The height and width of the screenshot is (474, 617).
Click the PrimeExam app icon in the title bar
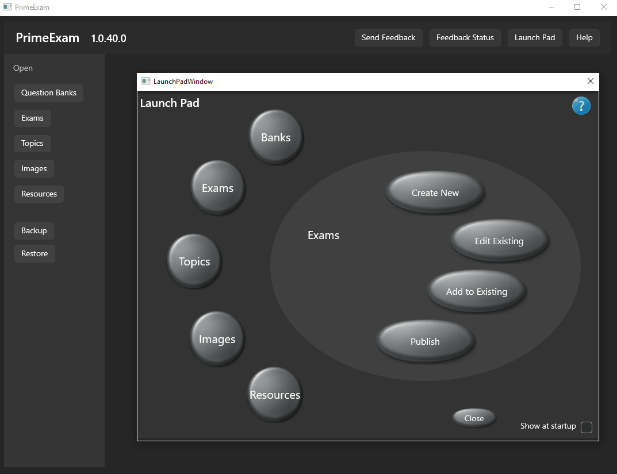[x=7, y=7]
